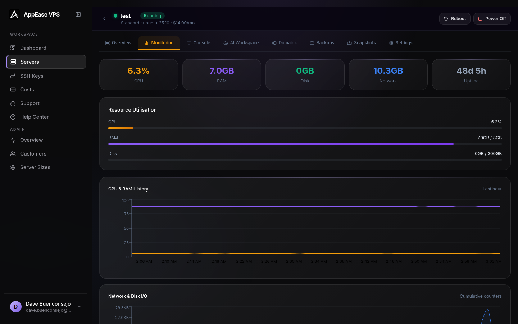This screenshot has width=518, height=324.
Task: Click the 0GB Disk stat card
Action: coord(305,75)
